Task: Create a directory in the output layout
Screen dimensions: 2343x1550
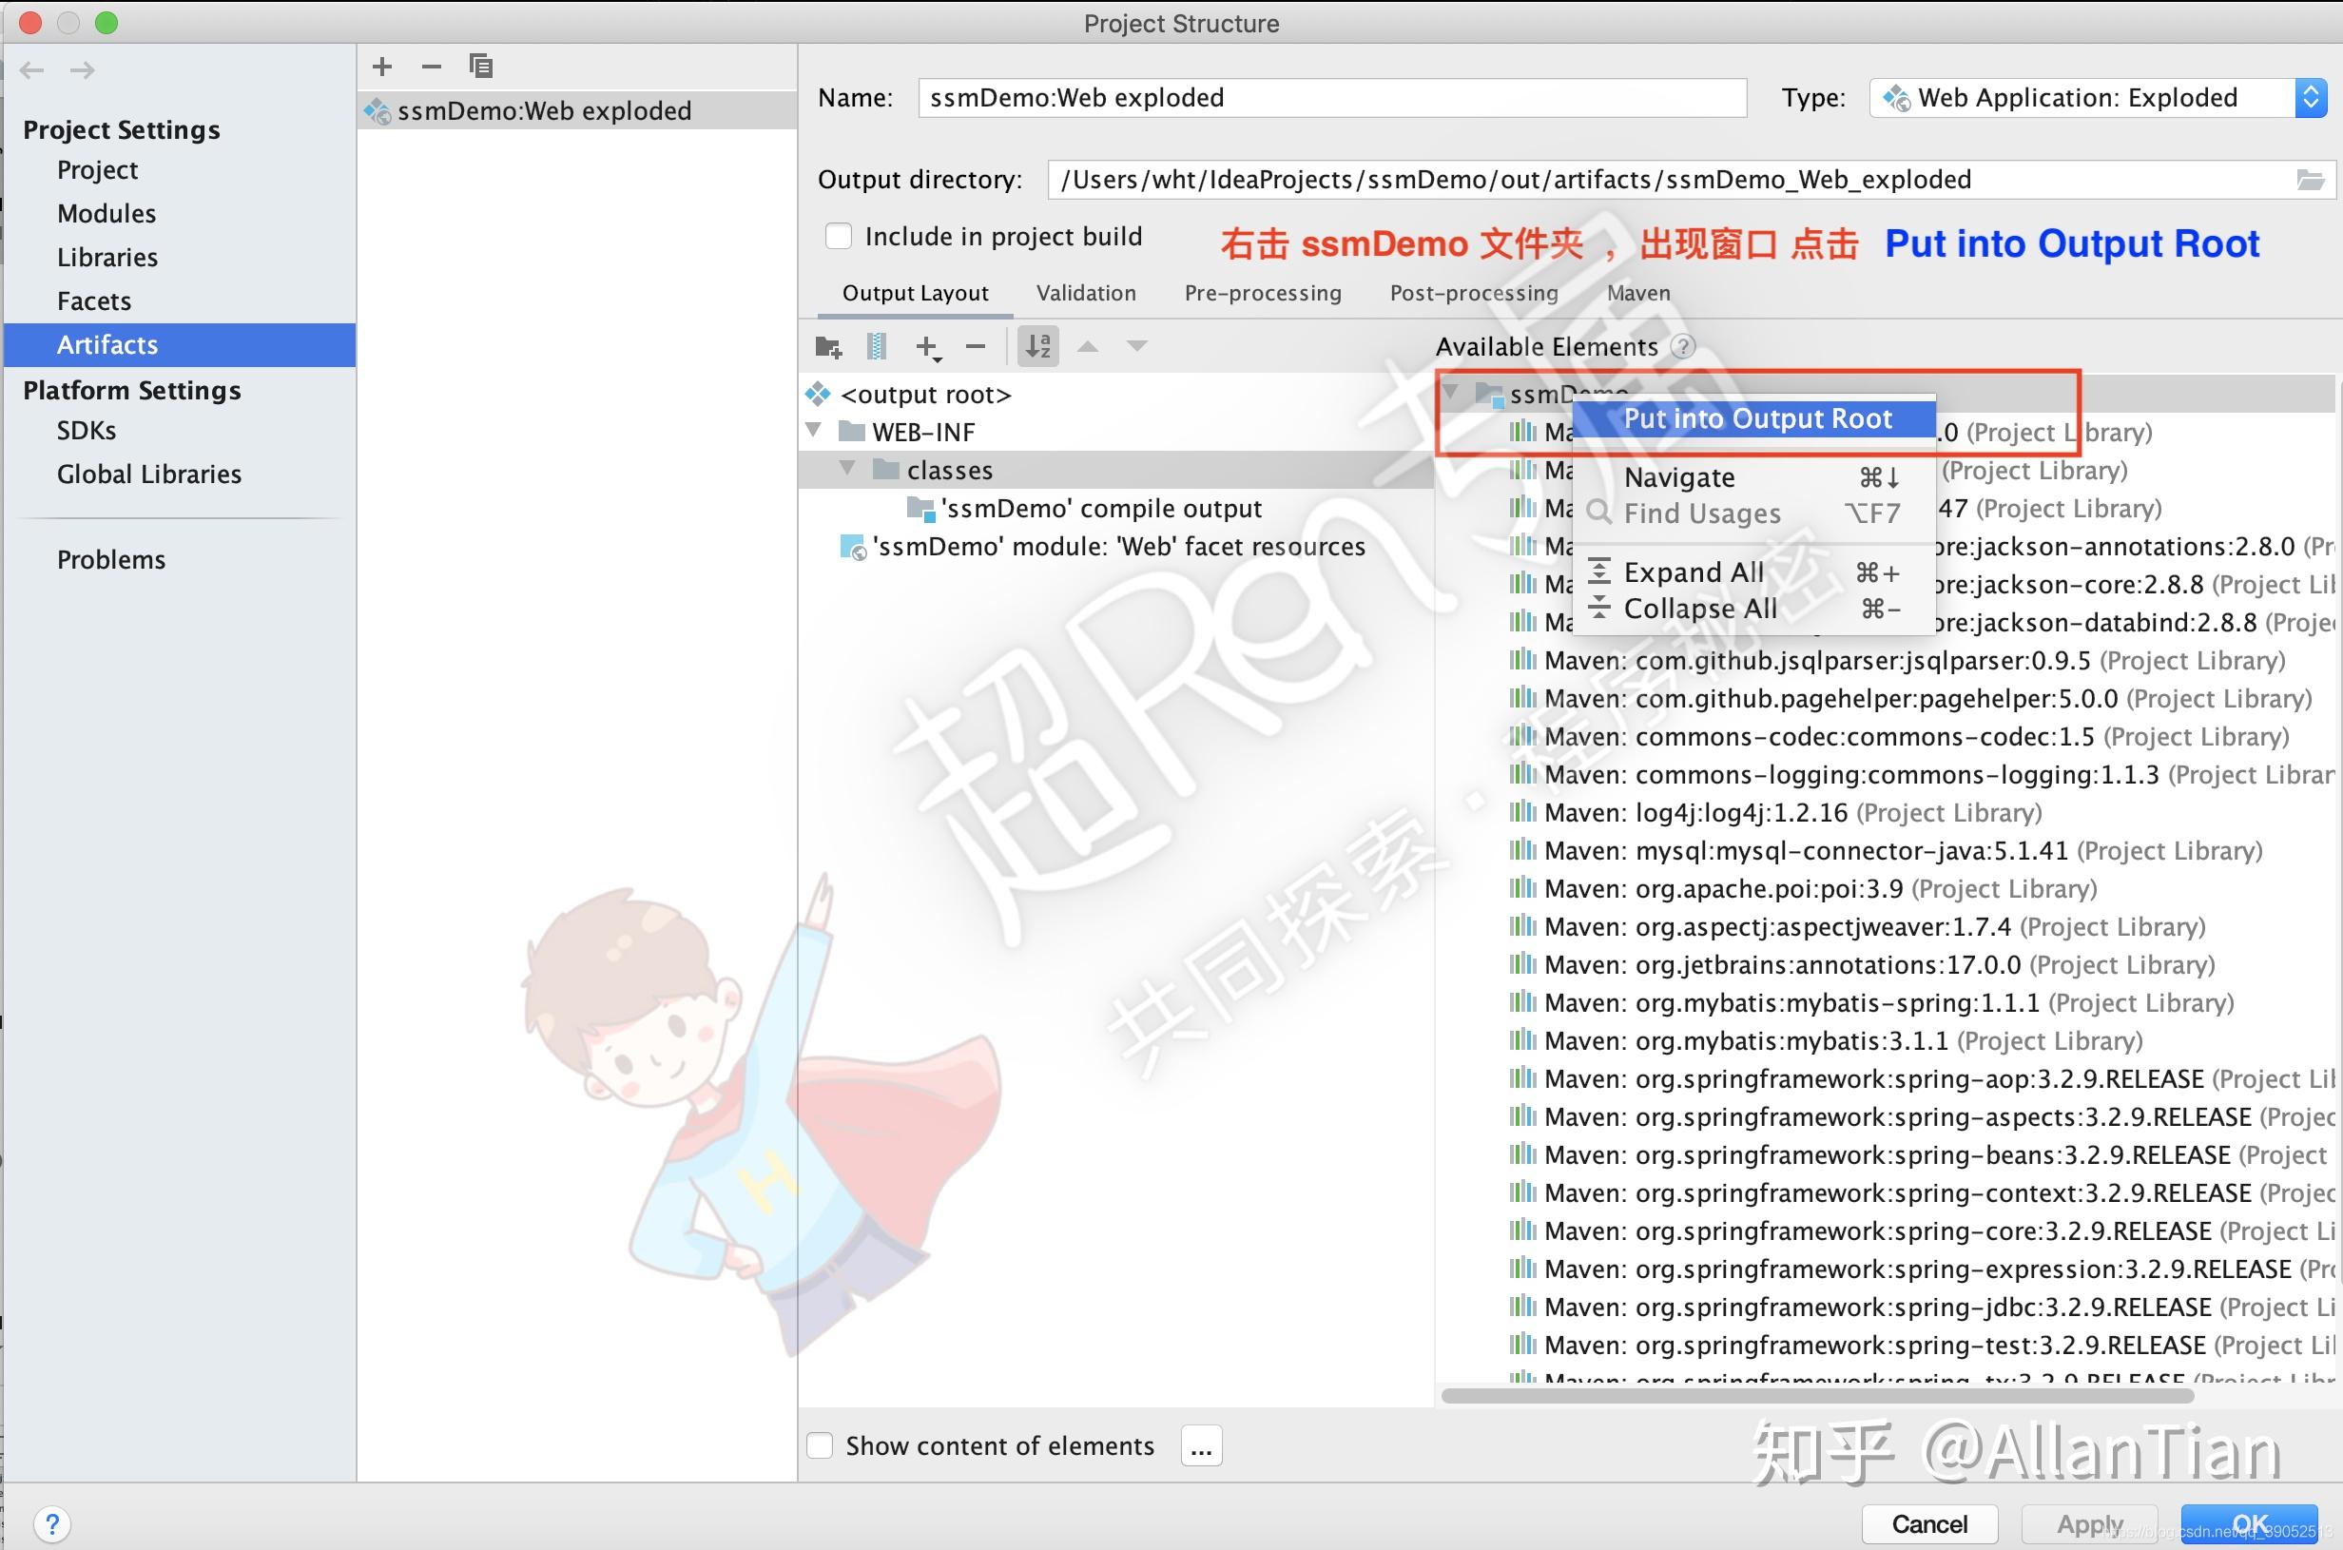Action: (828, 346)
